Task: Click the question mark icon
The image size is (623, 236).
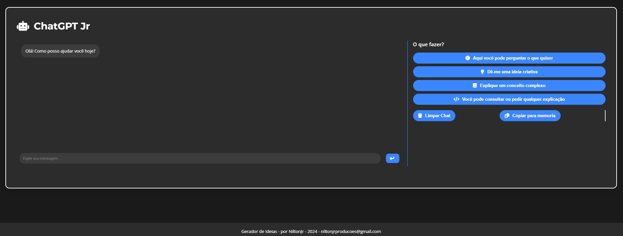Action: [468, 58]
